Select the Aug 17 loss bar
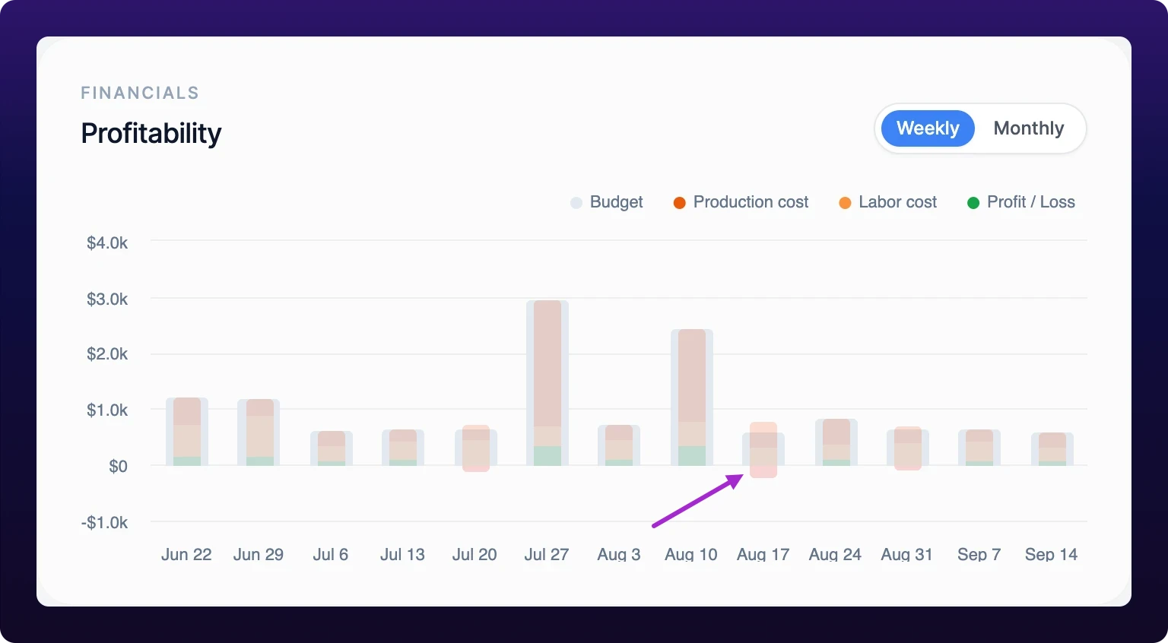The width and height of the screenshot is (1168, 643). 763,450
